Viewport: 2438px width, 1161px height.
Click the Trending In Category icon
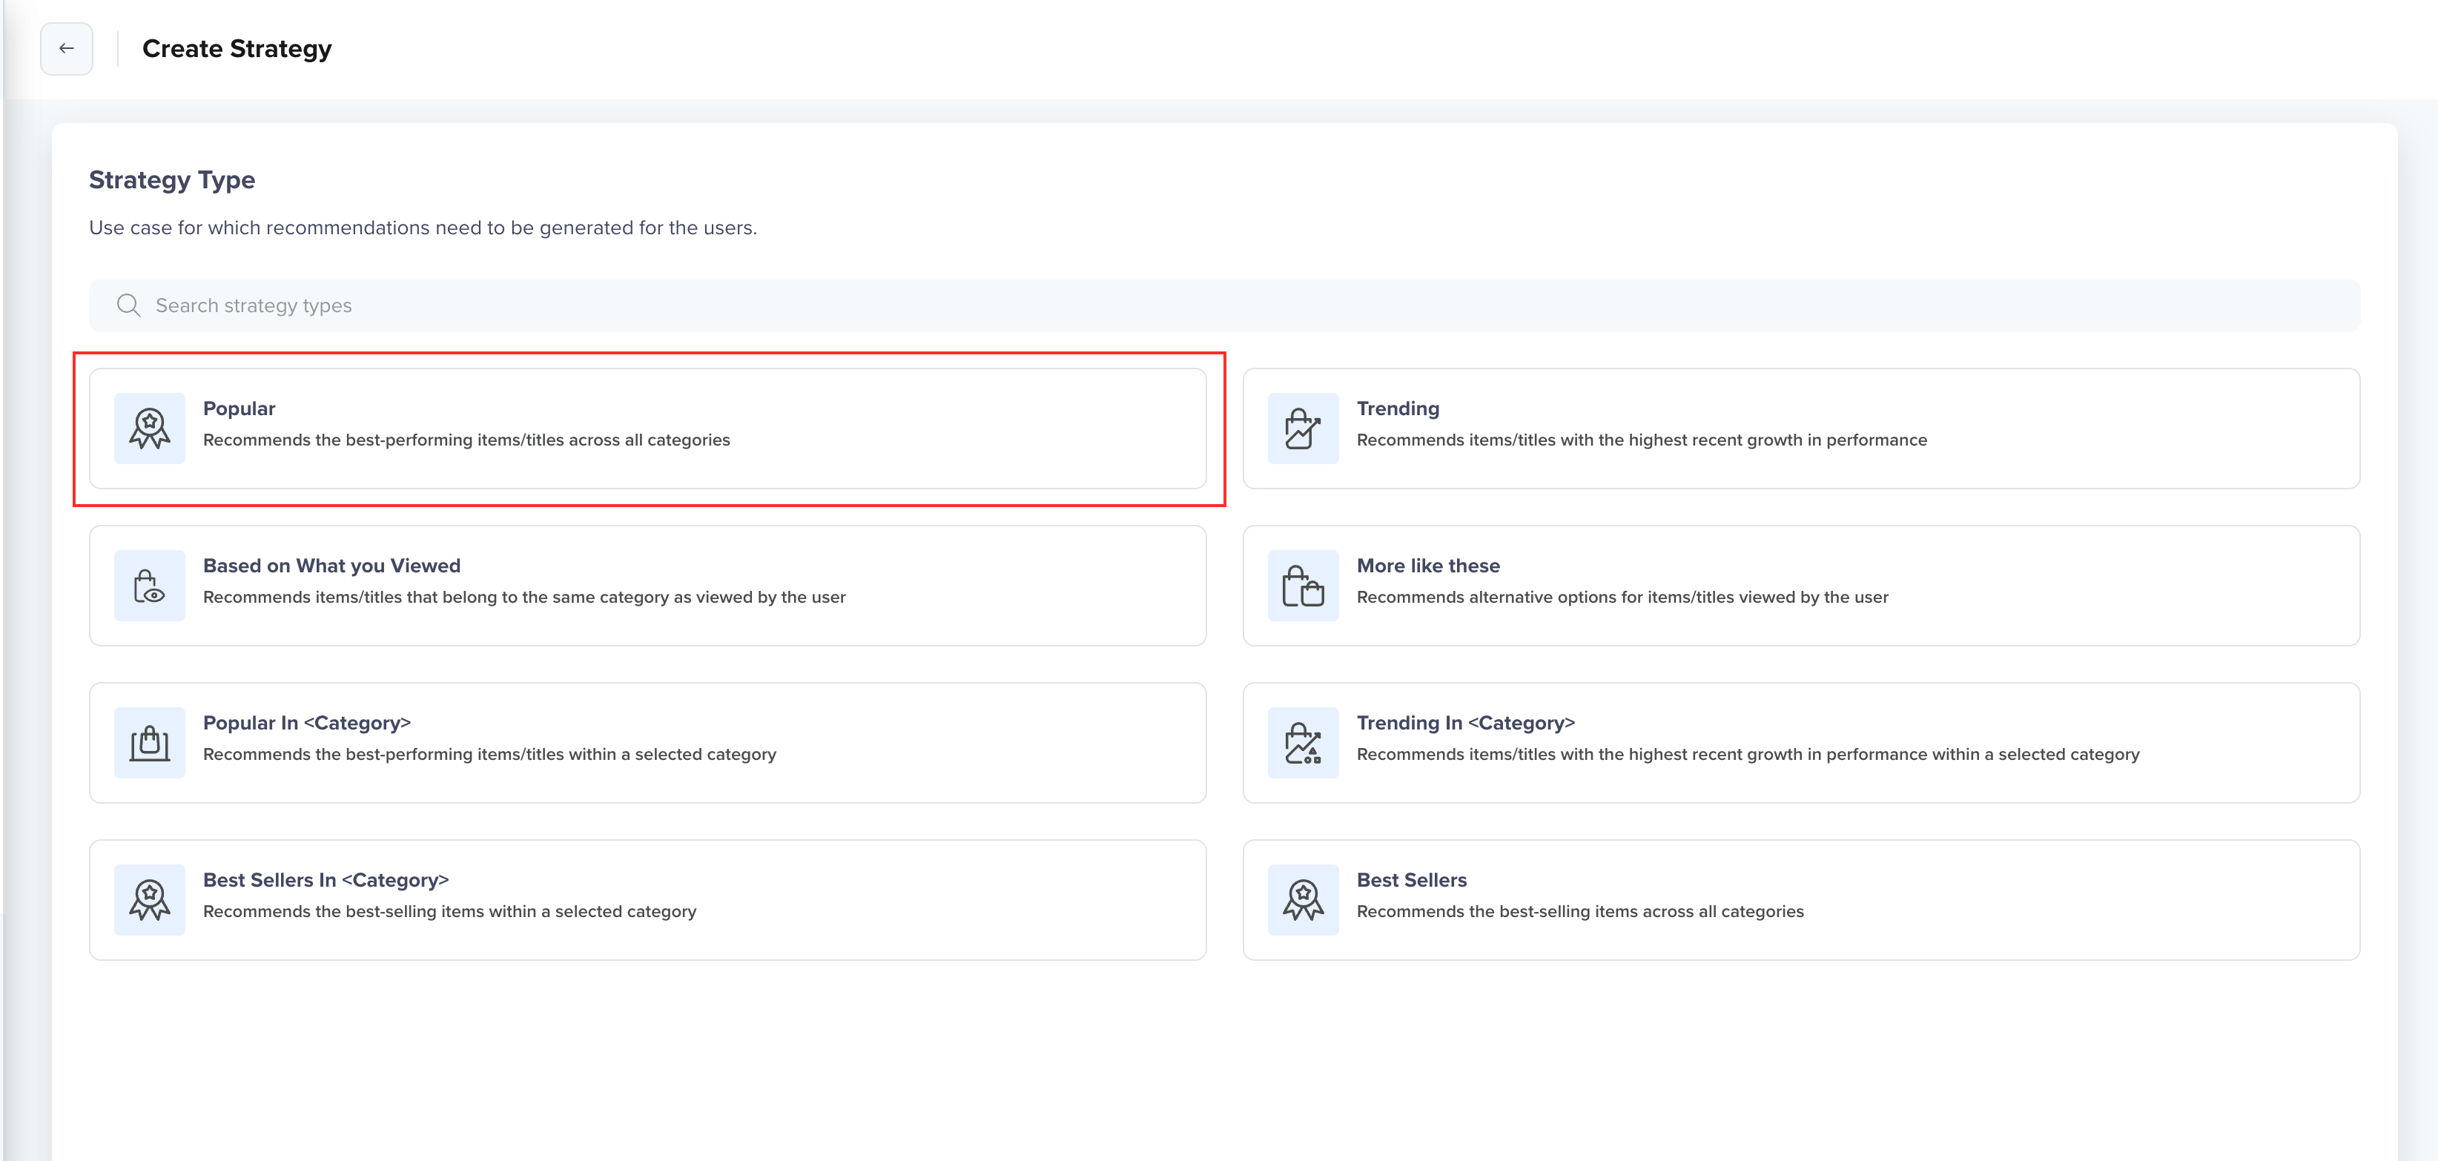click(1304, 743)
